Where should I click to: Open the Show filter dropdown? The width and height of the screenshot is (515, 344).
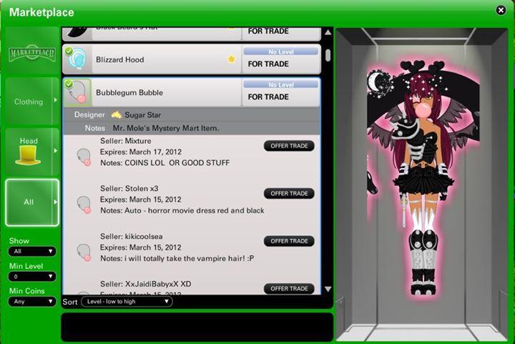pos(32,252)
